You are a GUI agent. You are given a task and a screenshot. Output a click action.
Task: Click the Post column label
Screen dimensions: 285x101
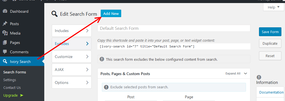(131, 97)
